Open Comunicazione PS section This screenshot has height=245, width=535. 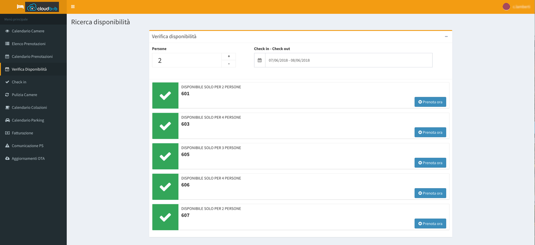coord(33,145)
